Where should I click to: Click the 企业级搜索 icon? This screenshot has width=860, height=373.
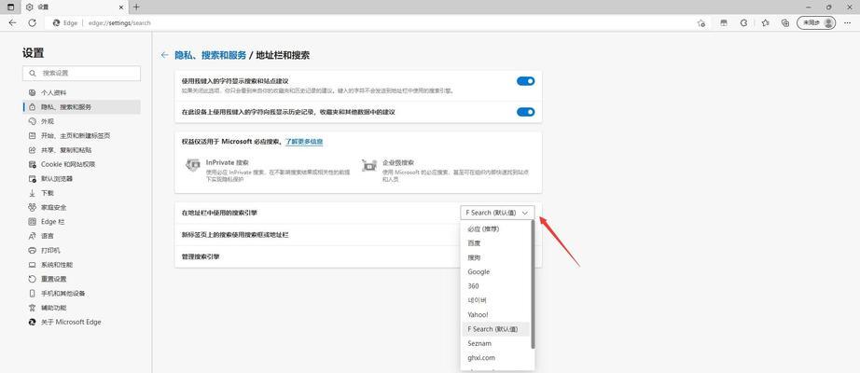(369, 165)
